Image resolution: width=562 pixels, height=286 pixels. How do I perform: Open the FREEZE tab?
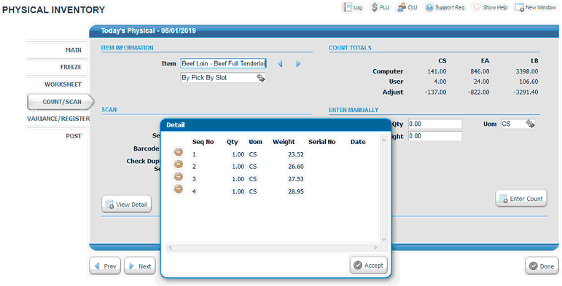point(71,67)
